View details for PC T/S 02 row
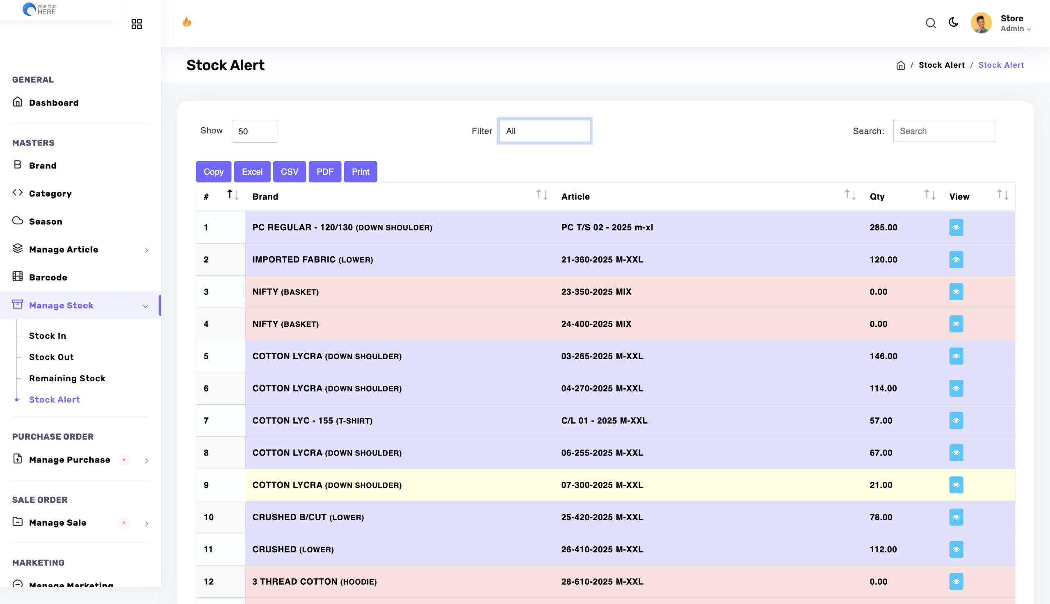Screen dimensions: 1050x604 (x=956, y=227)
